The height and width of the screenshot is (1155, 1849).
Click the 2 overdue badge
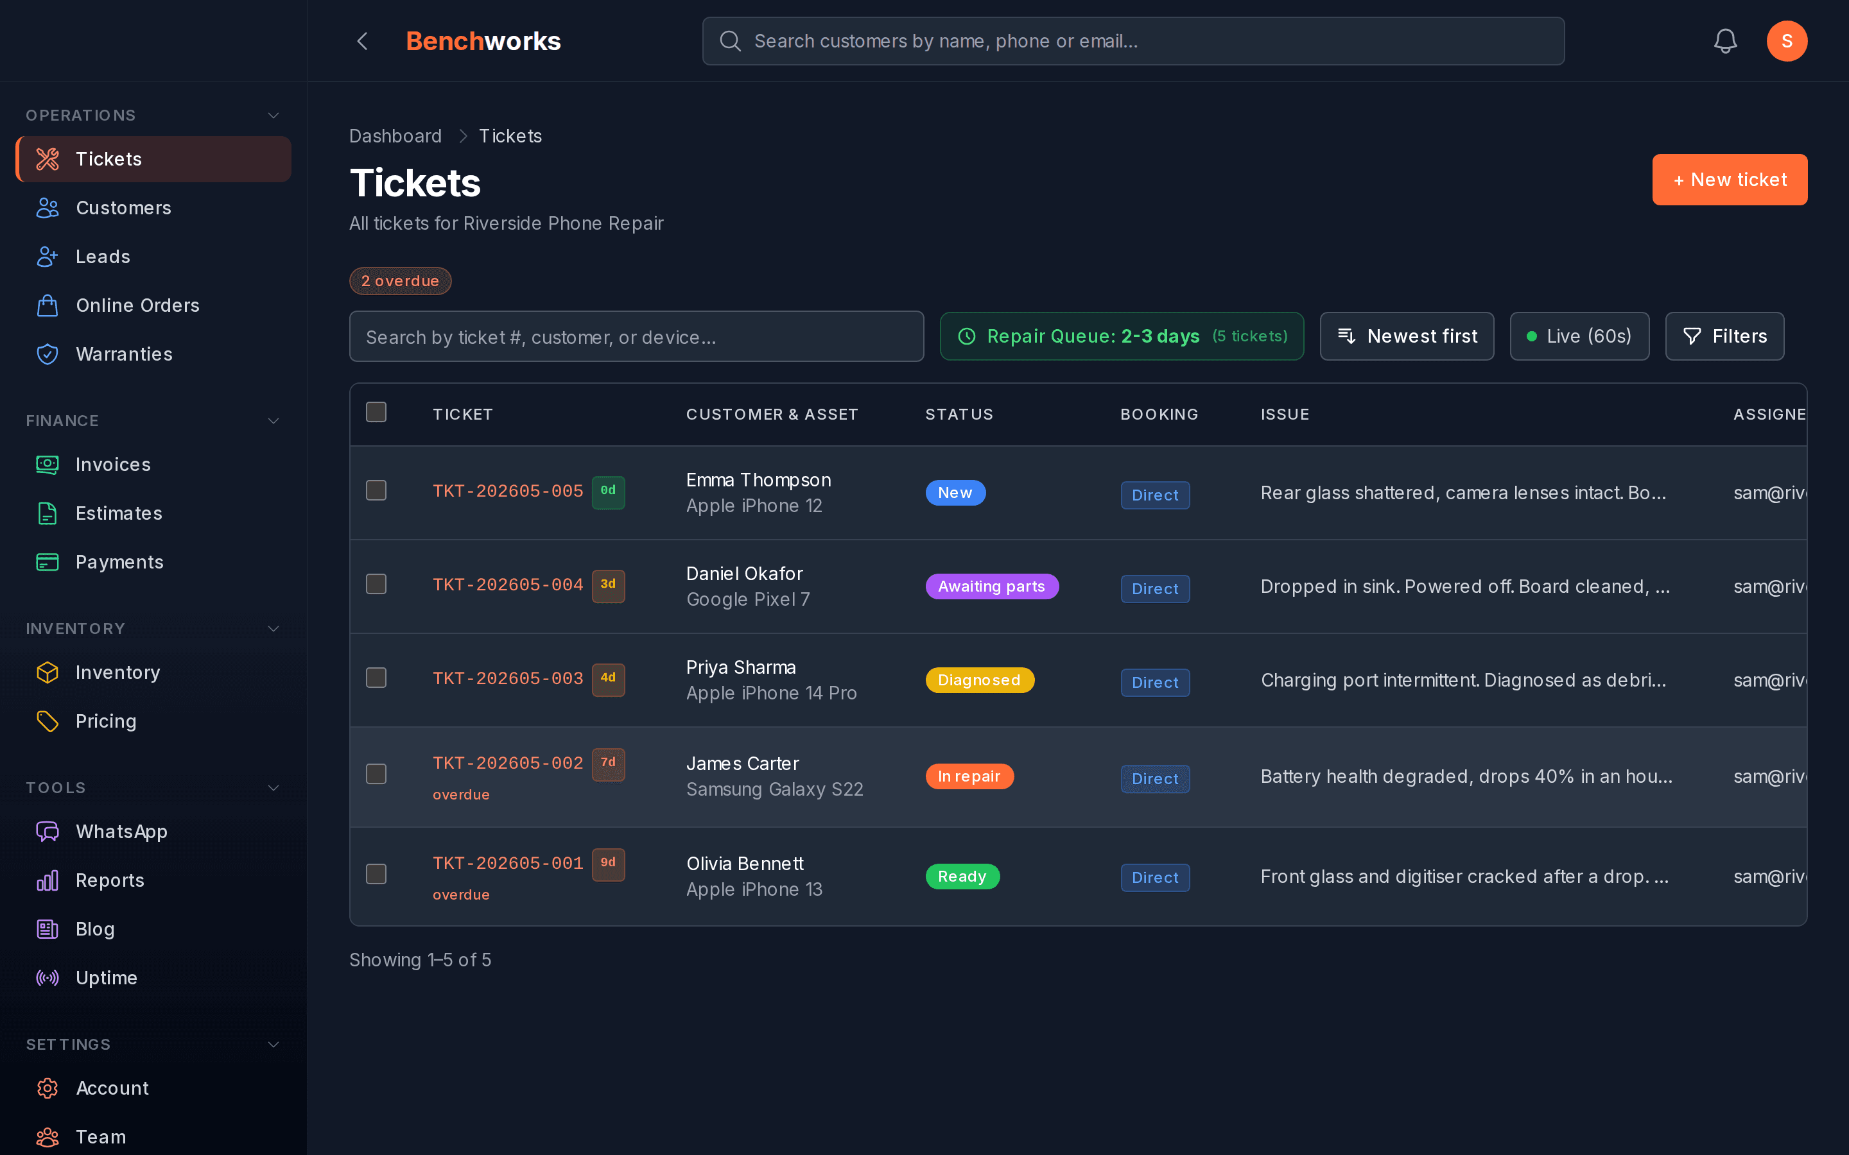click(x=401, y=281)
